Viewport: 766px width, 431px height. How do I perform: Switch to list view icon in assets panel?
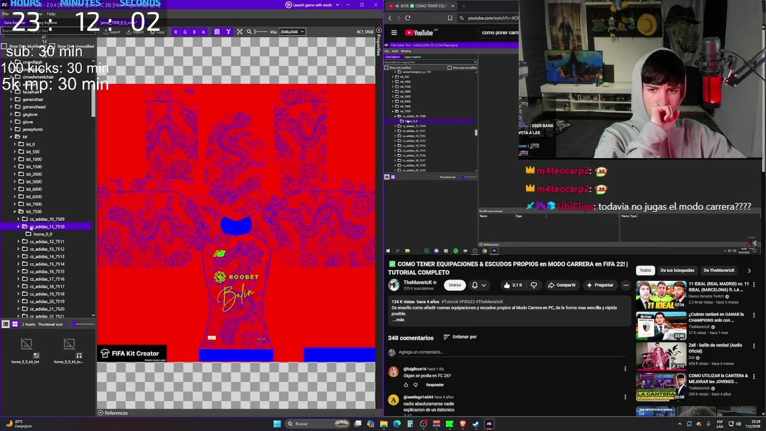5,324
